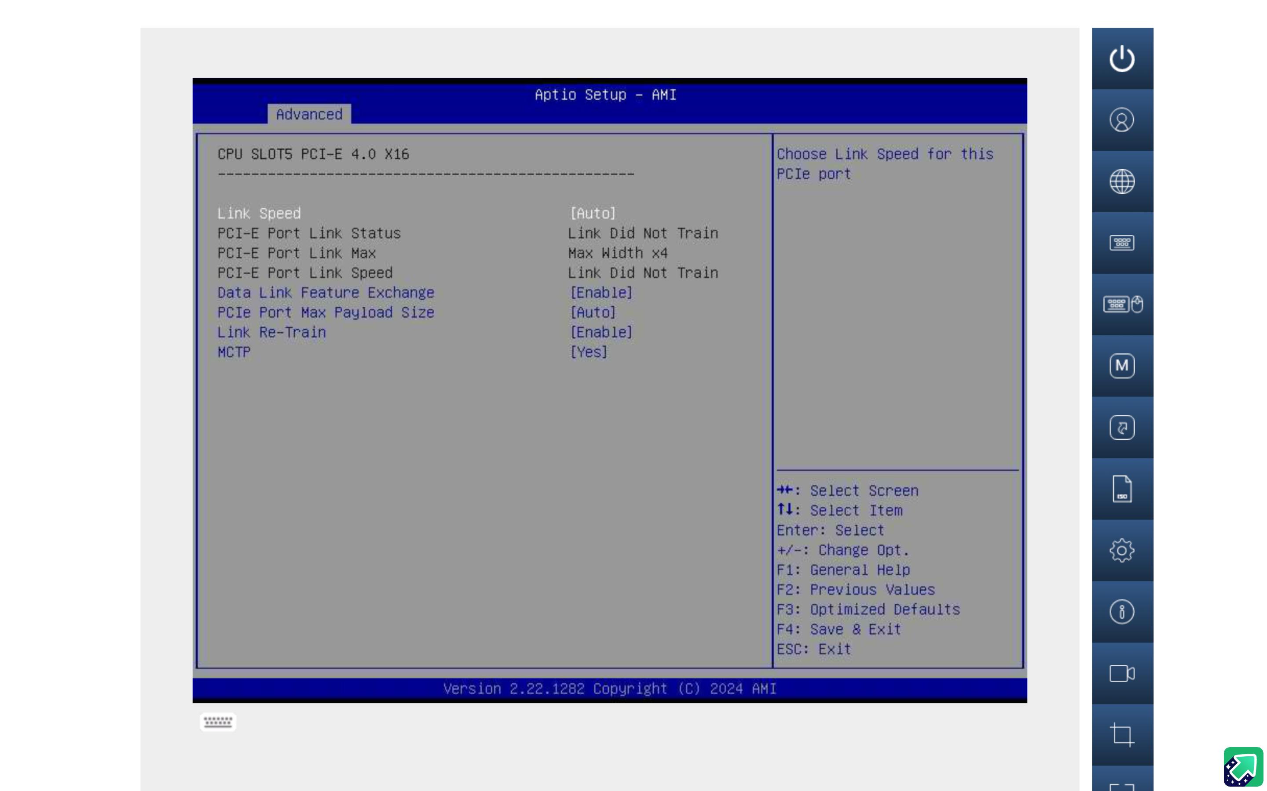Screen dimensions: 1267x791
Task: Click the ISO virtual media icon
Action: click(1121, 489)
